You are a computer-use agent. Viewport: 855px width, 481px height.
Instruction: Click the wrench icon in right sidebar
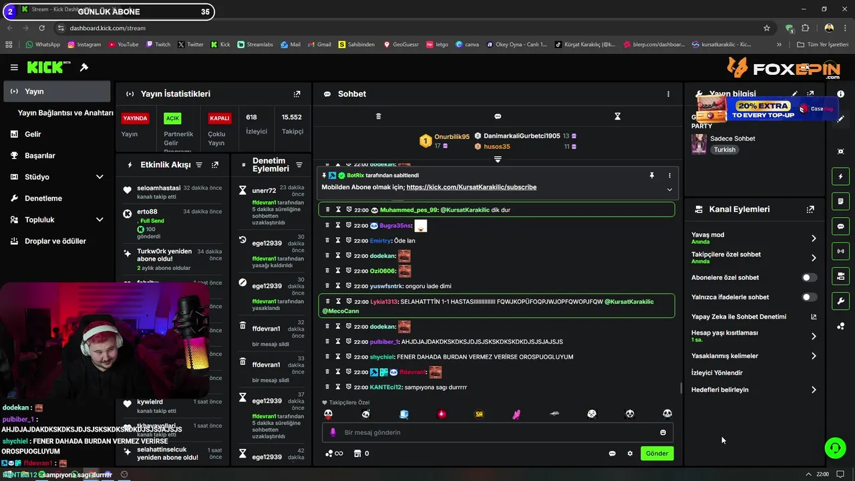(x=840, y=301)
